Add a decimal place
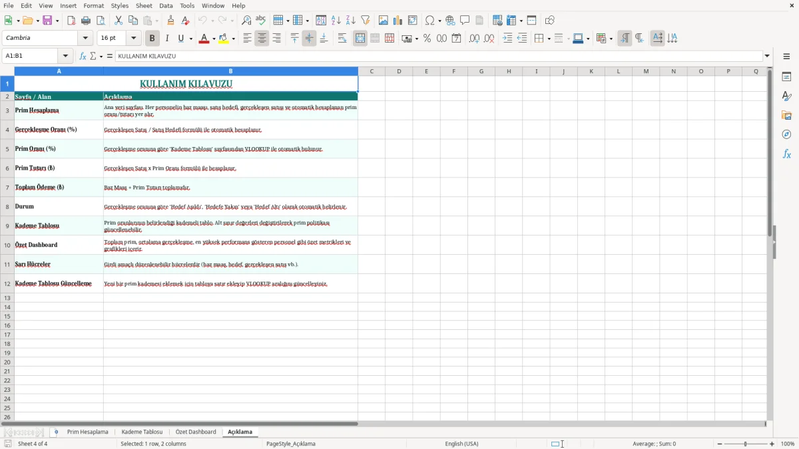This screenshot has height=449, width=799. point(474,39)
